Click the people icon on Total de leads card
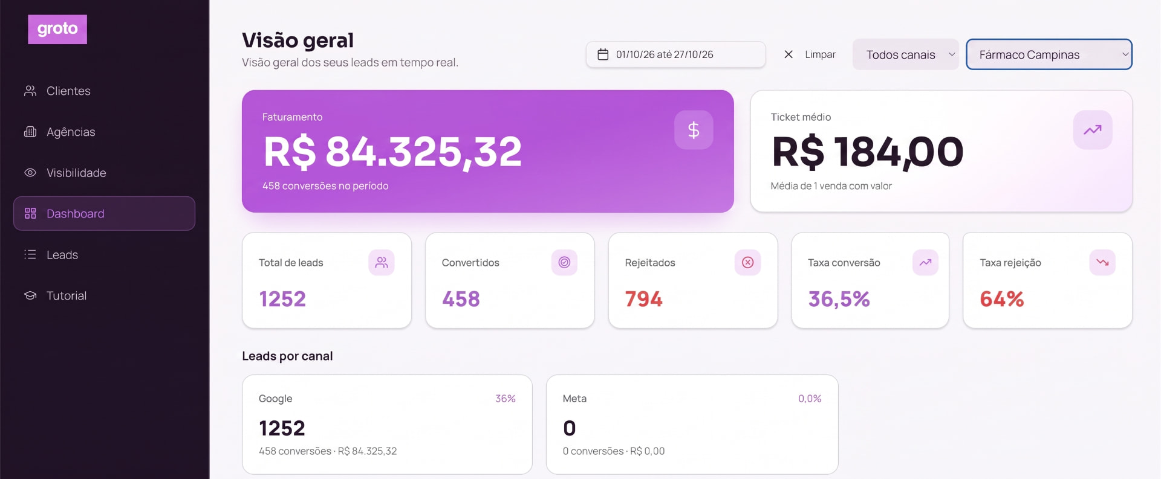This screenshot has width=1161, height=479. click(382, 262)
